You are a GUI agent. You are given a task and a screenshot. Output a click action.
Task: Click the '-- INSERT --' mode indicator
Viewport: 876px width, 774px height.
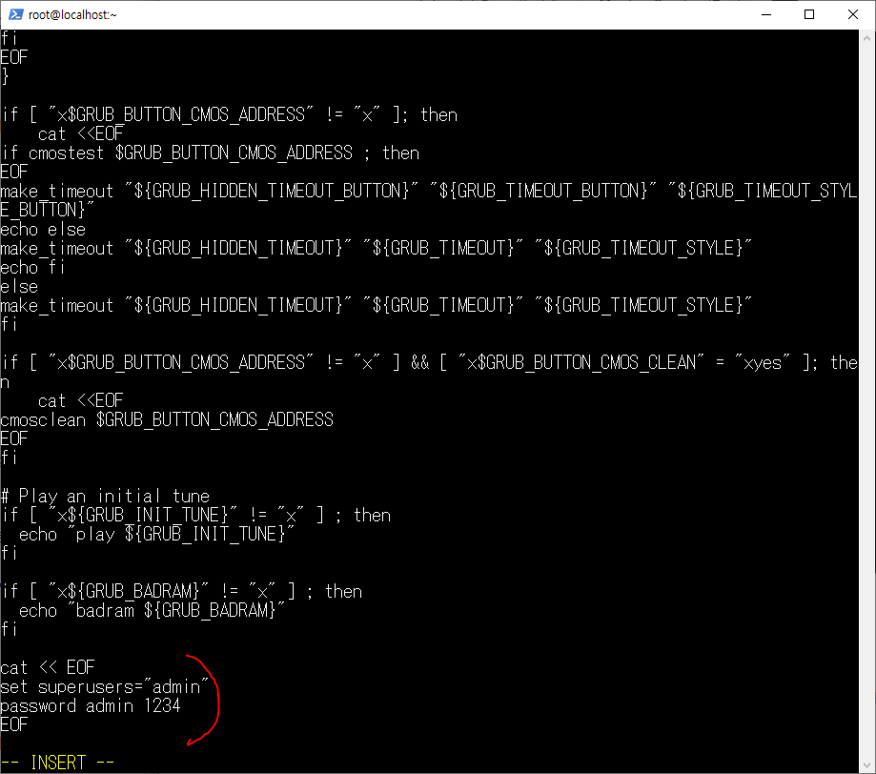point(57,763)
